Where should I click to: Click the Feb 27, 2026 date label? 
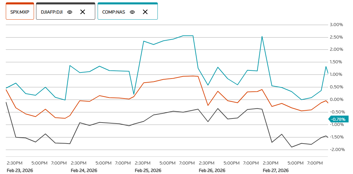pos(276,170)
